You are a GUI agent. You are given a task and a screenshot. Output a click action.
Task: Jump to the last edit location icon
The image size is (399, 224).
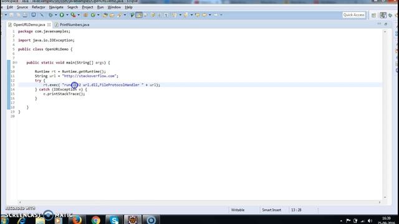tap(198, 15)
